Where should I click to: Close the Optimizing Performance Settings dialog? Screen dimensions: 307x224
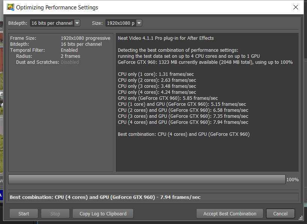click(296, 7)
